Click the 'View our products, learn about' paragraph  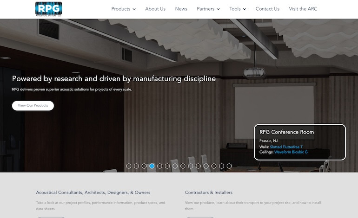coord(253,205)
